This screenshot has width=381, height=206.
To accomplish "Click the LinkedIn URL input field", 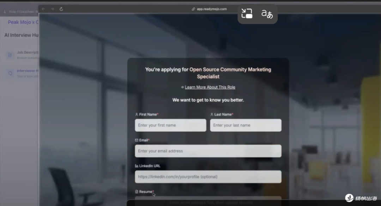I will (x=208, y=177).
